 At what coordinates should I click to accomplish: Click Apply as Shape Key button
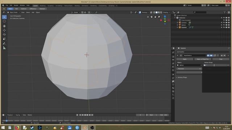pos(203,59)
